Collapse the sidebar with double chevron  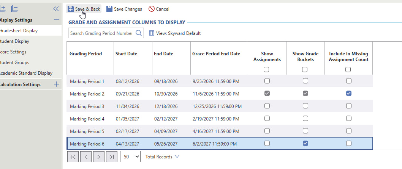click(56, 9)
